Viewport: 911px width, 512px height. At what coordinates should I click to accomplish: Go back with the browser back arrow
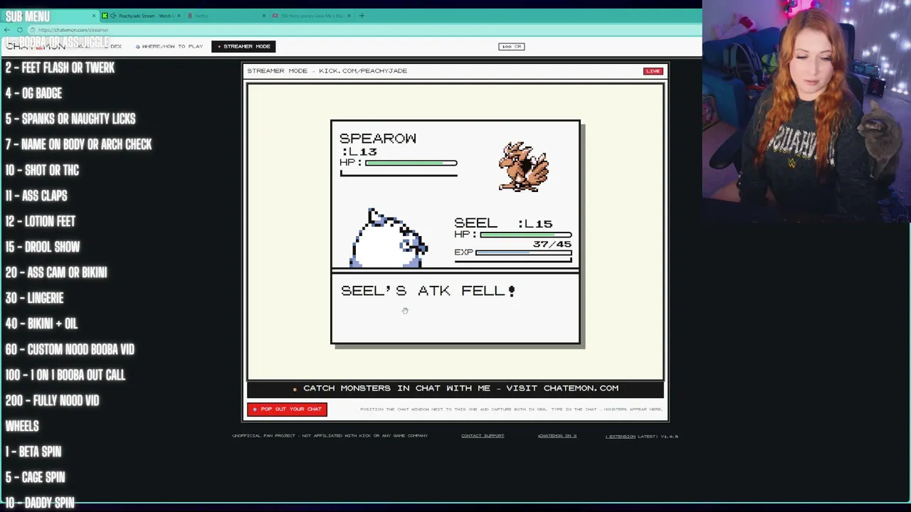coord(6,30)
